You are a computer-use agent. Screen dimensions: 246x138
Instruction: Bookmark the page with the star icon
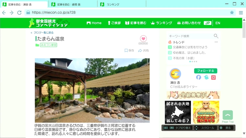click(232, 12)
